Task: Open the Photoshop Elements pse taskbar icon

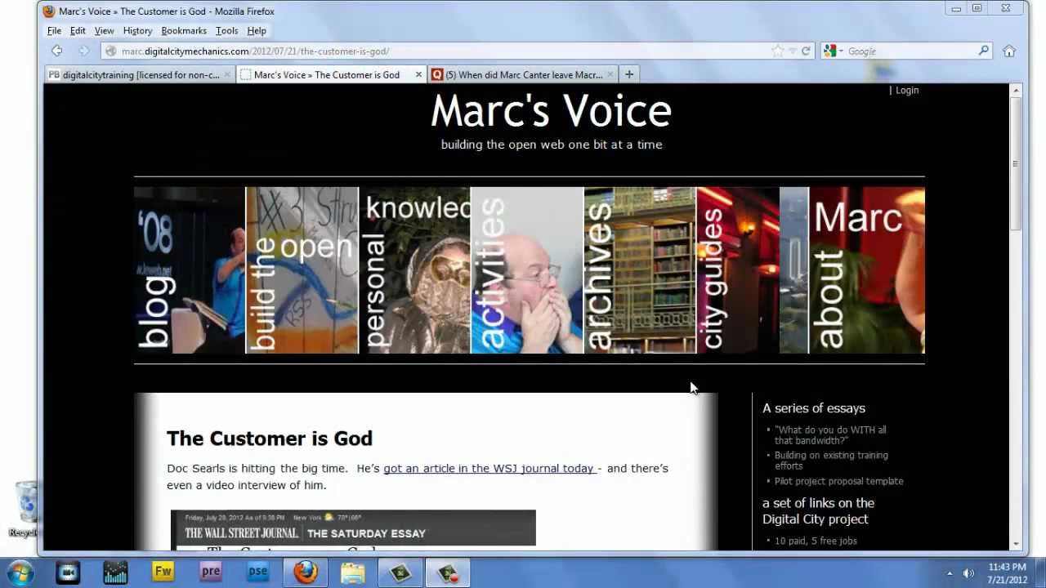Action: 258,572
